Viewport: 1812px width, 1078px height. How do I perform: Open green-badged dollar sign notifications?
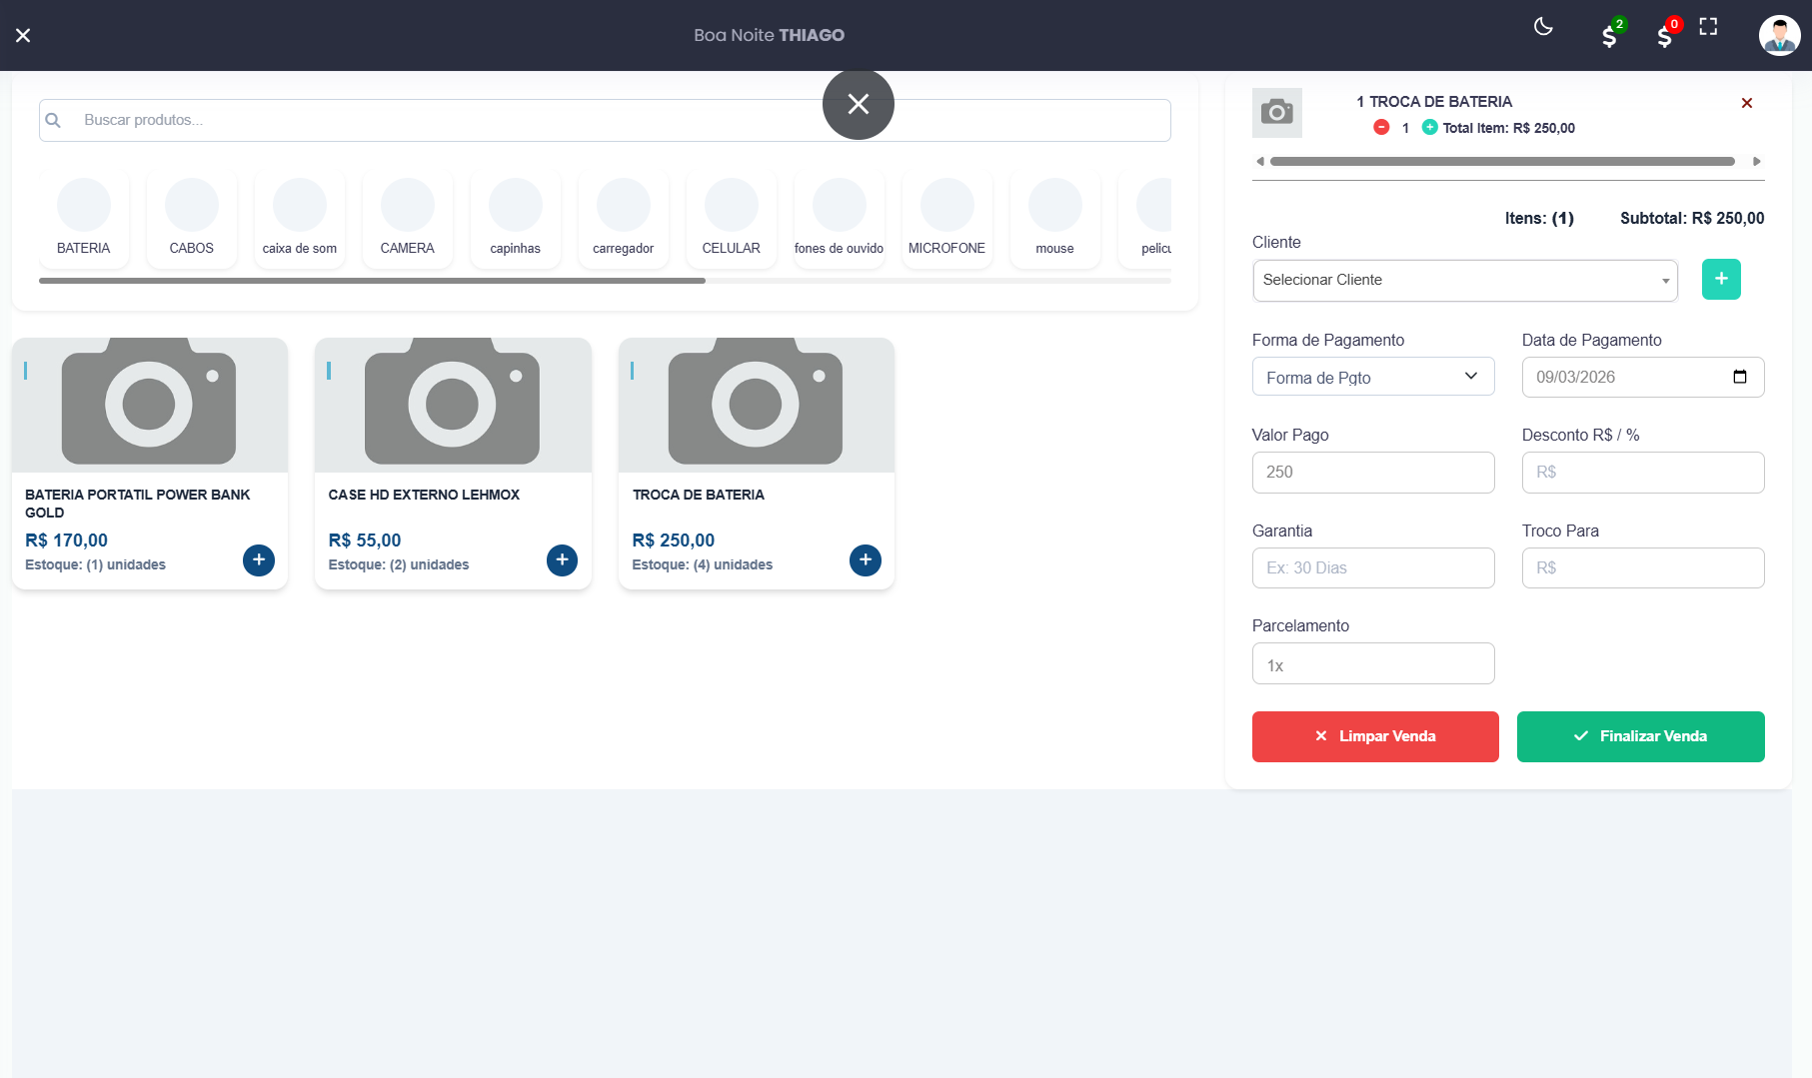pos(1609,35)
